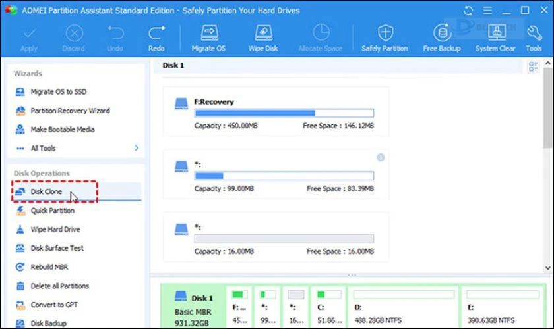Click the refresh icon in title bar

[468, 11]
